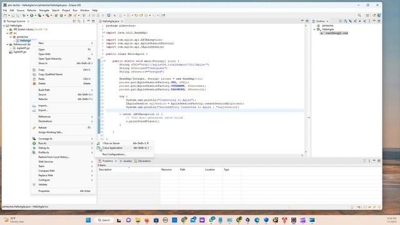Select Build Path in the context menu
Screen dimensions: 400x225
(x=62, y=90)
